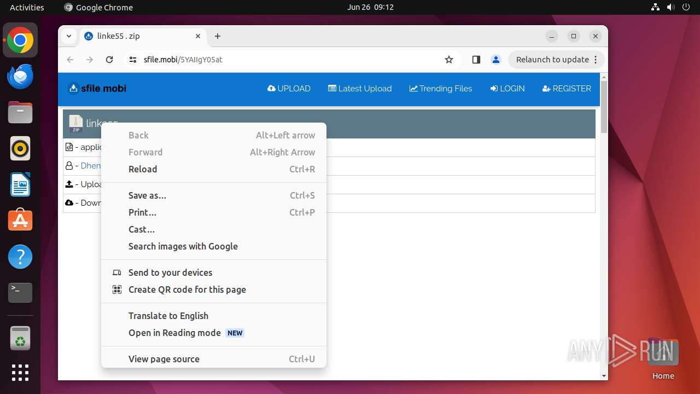Choose Reload in the context menu
This screenshot has height=394, width=700.
pyautogui.click(x=214, y=169)
